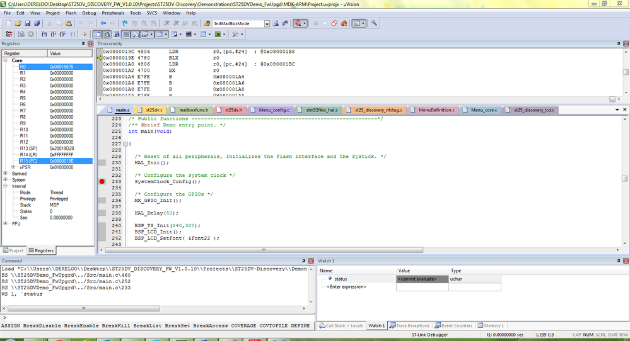The height and width of the screenshot is (341, 630).
Task: Click the Toolbox icon
Action: tap(235, 35)
